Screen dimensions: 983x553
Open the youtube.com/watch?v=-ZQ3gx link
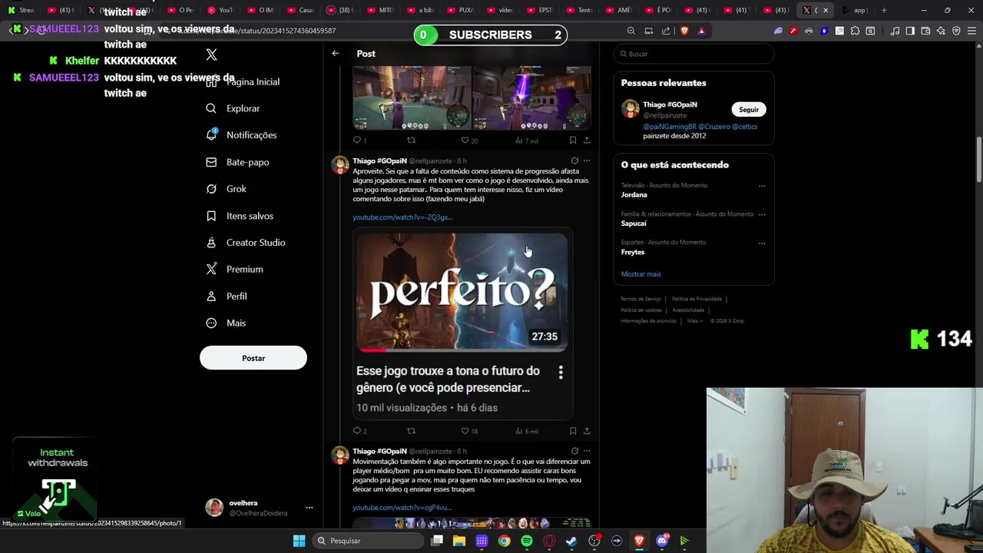(x=402, y=217)
